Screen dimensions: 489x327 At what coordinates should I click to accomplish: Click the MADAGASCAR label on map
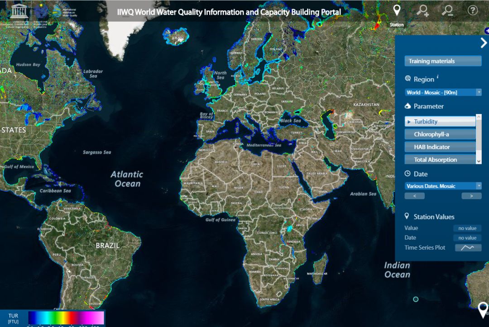point(317,274)
